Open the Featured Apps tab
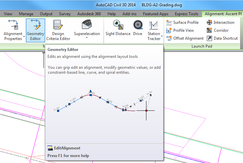The height and width of the screenshot is (163, 243). pos(156,14)
